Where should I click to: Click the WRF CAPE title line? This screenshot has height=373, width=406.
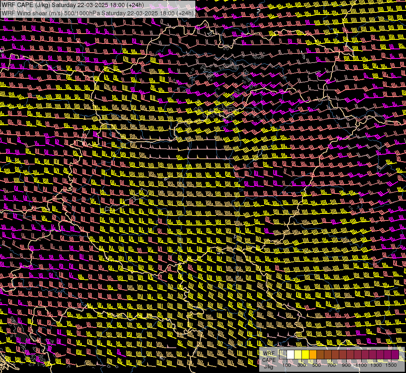coord(73,5)
